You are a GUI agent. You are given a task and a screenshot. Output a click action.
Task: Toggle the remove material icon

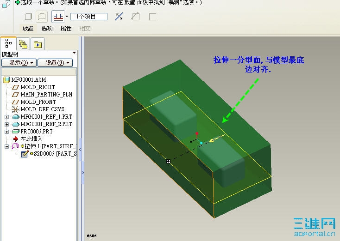pos(135,17)
